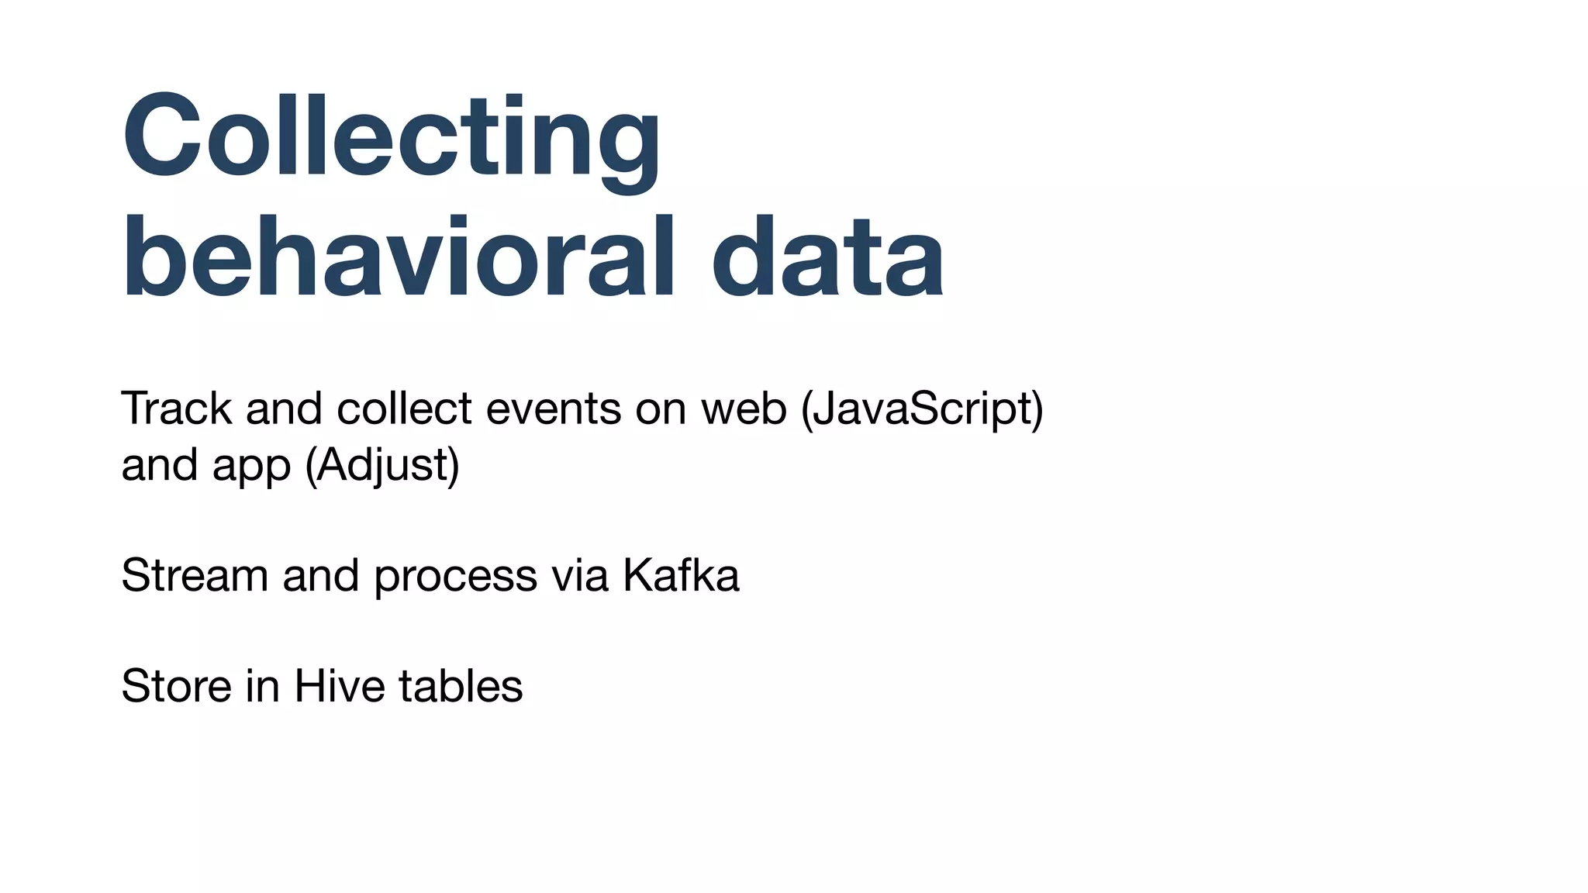The width and height of the screenshot is (1588, 893).
Task: Click the word 'events'
Action: tap(553, 409)
